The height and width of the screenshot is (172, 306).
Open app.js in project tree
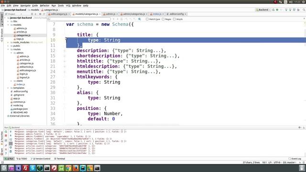[x=16, y=98]
